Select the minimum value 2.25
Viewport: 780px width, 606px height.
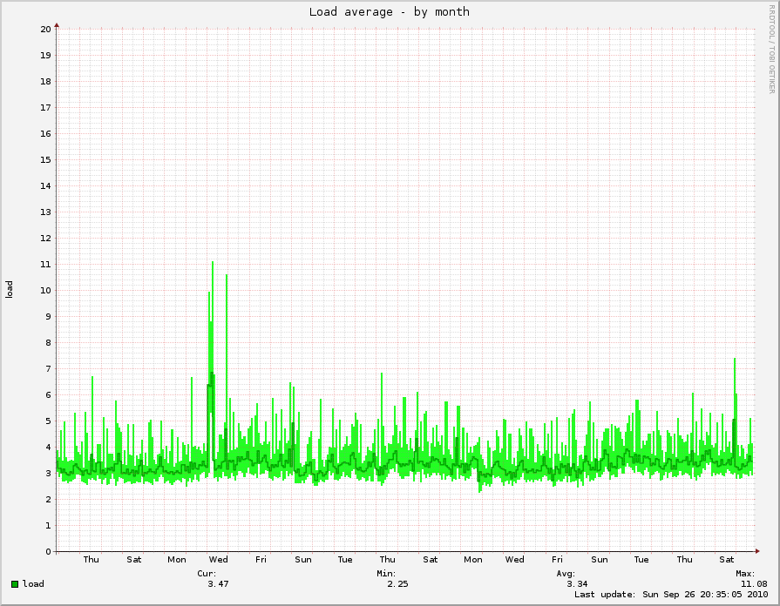pos(398,583)
